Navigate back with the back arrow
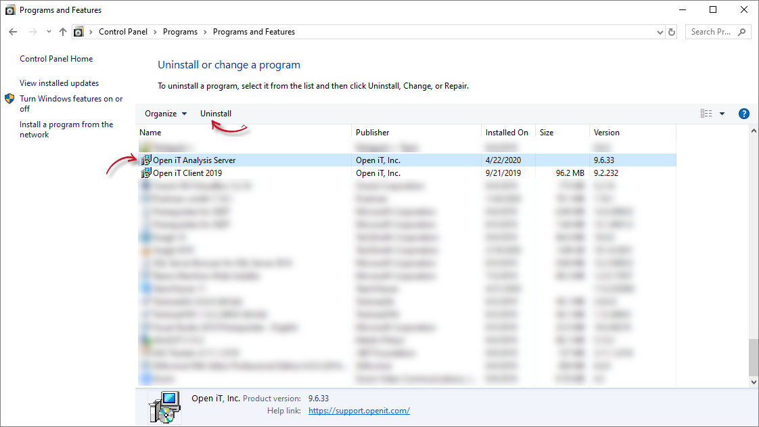This screenshot has height=427, width=759. point(12,31)
